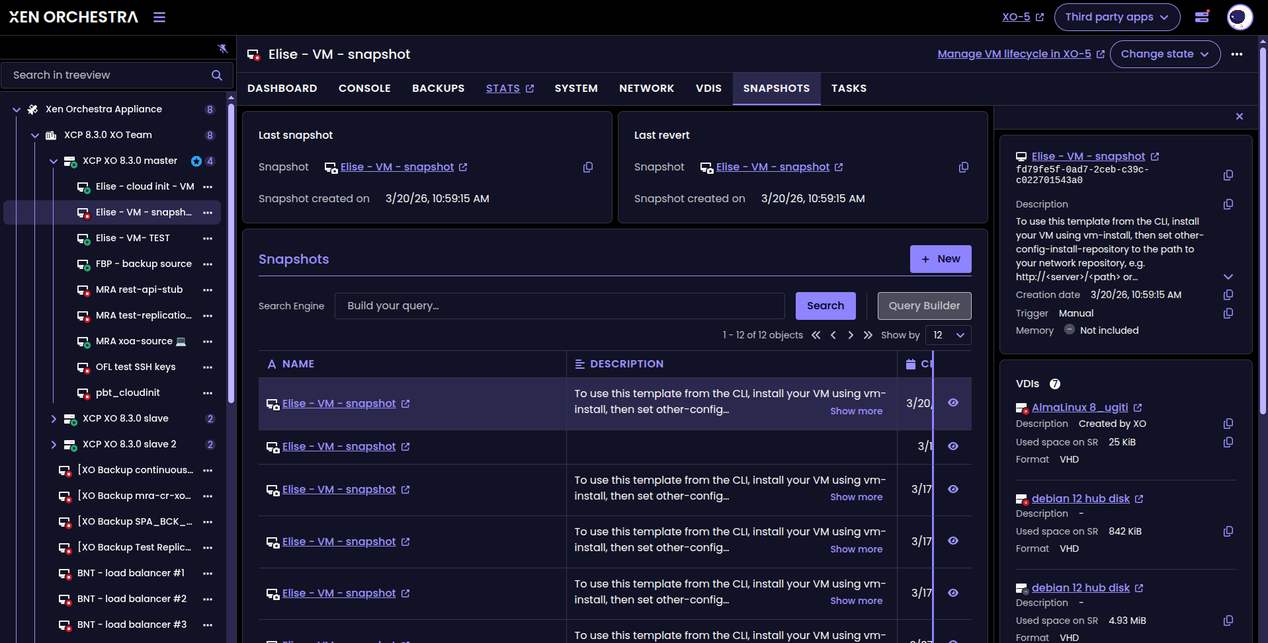Copy the Last snapshot name via copy icon
This screenshot has height=643, width=1268.
(x=587, y=167)
